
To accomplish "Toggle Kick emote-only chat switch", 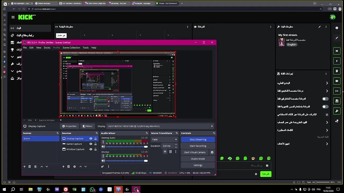I will click(x=325, y=107).
